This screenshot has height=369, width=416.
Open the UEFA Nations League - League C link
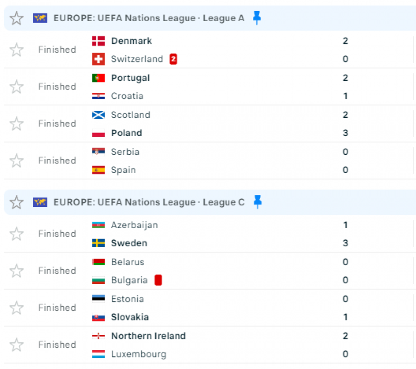pyautogui.click(x=149, y=202)
